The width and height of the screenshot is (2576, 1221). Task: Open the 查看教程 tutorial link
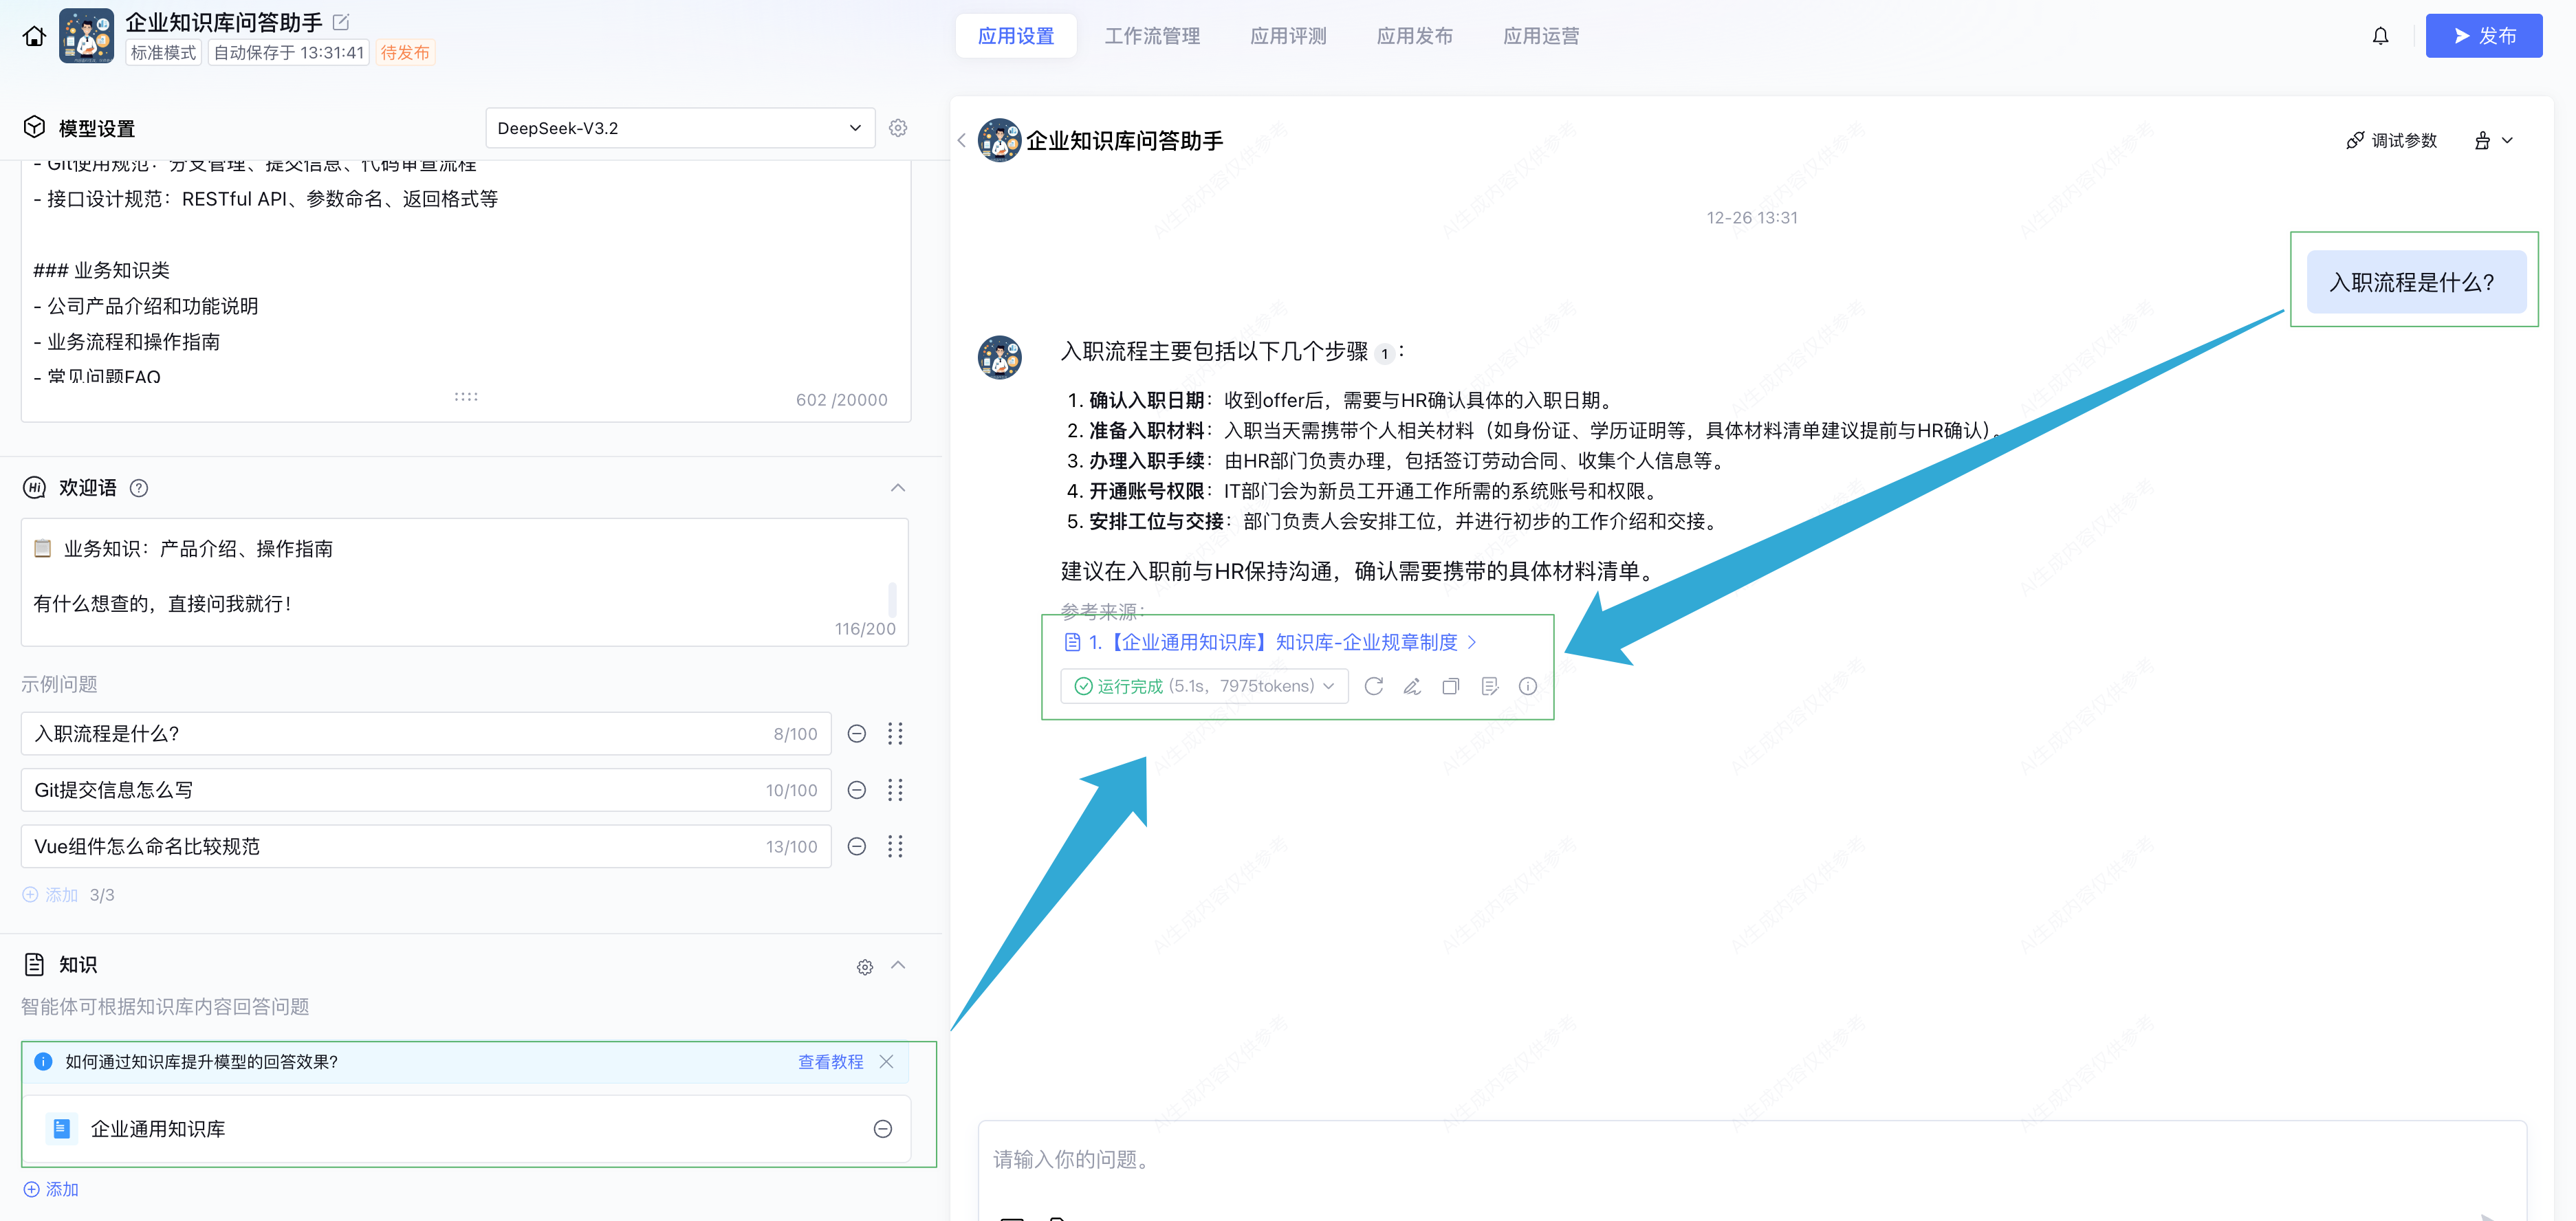coord(830,1062)
